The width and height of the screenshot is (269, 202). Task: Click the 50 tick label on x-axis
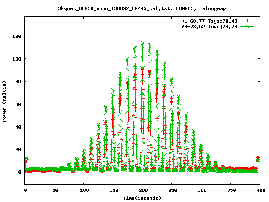click(54, 191)
